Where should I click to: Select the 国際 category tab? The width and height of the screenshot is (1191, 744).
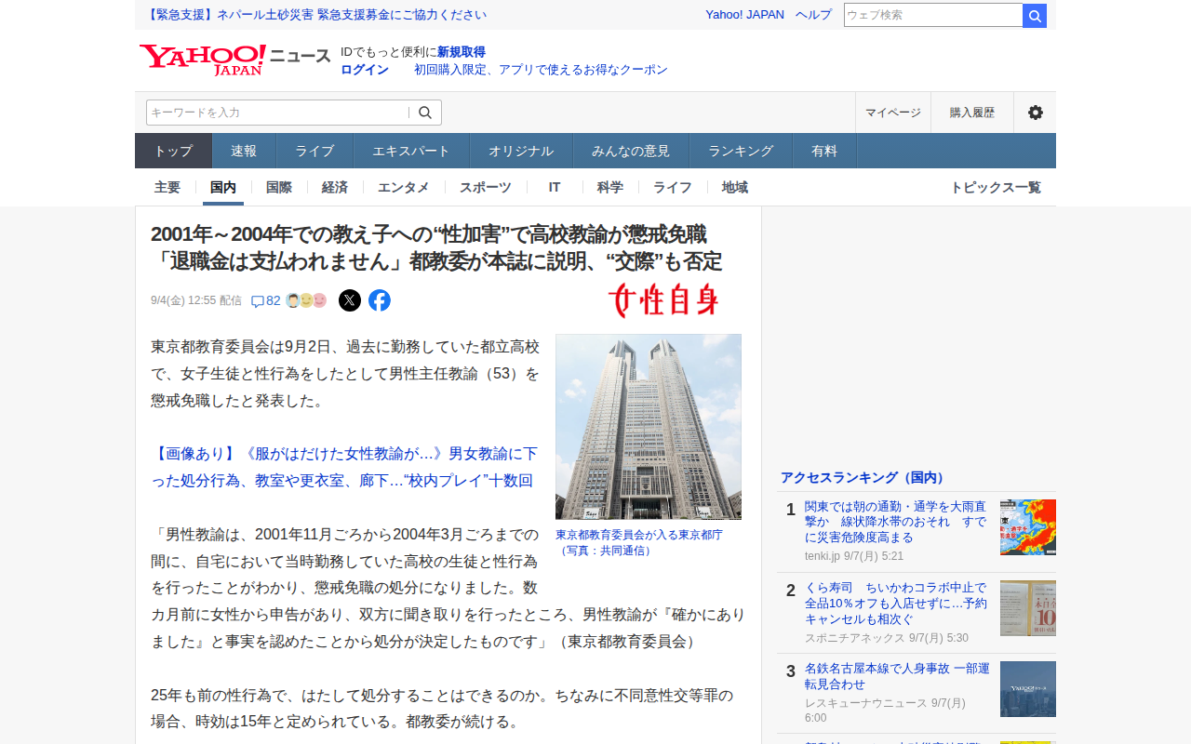(x=279, y=187)
